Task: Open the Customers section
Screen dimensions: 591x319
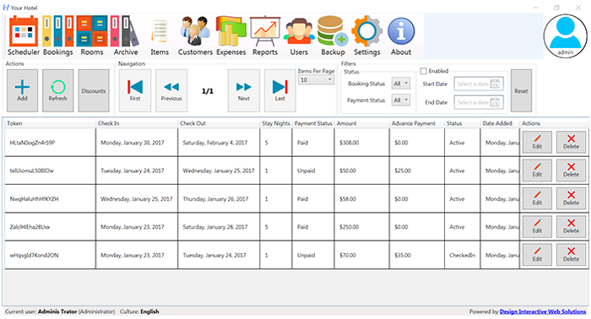Action: pyautogui.click(x=195, y=35)
